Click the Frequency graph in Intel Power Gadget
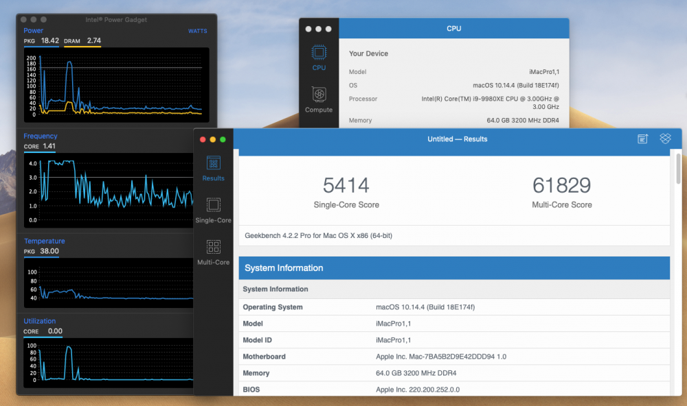The height and width of the screenshot is (406, 687). pyautogui.click(x=109, y=191)
